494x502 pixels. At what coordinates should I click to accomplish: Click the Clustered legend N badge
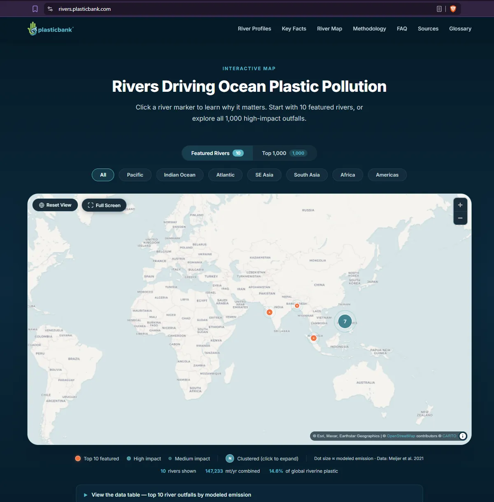coord(230,458)
